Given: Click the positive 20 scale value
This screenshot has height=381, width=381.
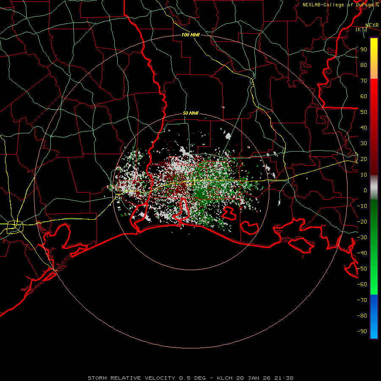Looking at the screenshot, I should pos(364,159).
